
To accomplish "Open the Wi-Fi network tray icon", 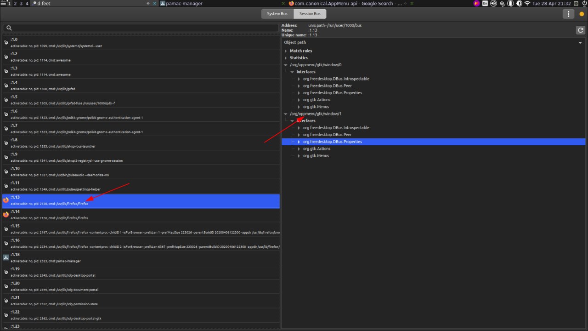I will [x=527, y=3].
